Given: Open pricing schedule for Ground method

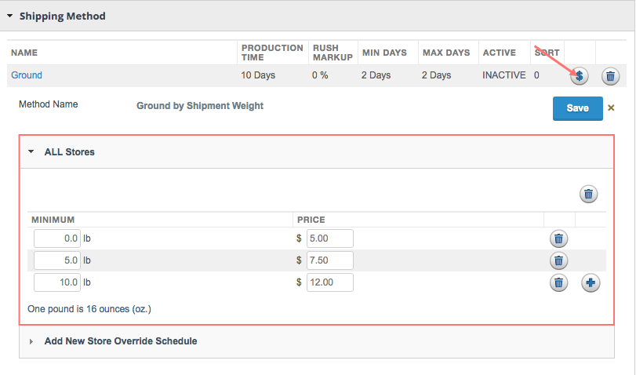Looking at the screenshot, I should [x=579, y=76].
